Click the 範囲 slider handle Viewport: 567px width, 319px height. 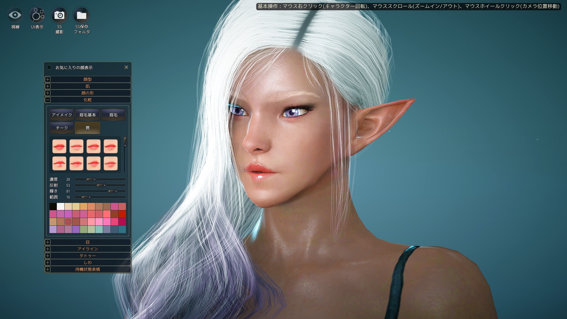pyautogui.click(x=86, y=197)
